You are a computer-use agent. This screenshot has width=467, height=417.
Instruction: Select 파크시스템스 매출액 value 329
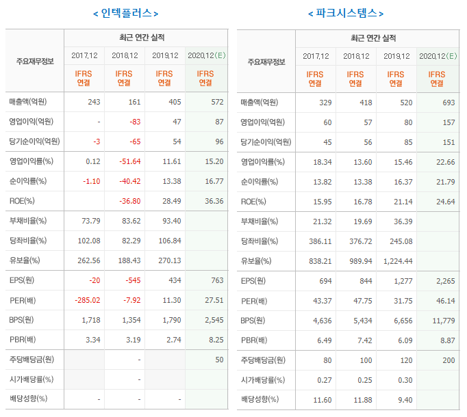[x=325, y=103]
